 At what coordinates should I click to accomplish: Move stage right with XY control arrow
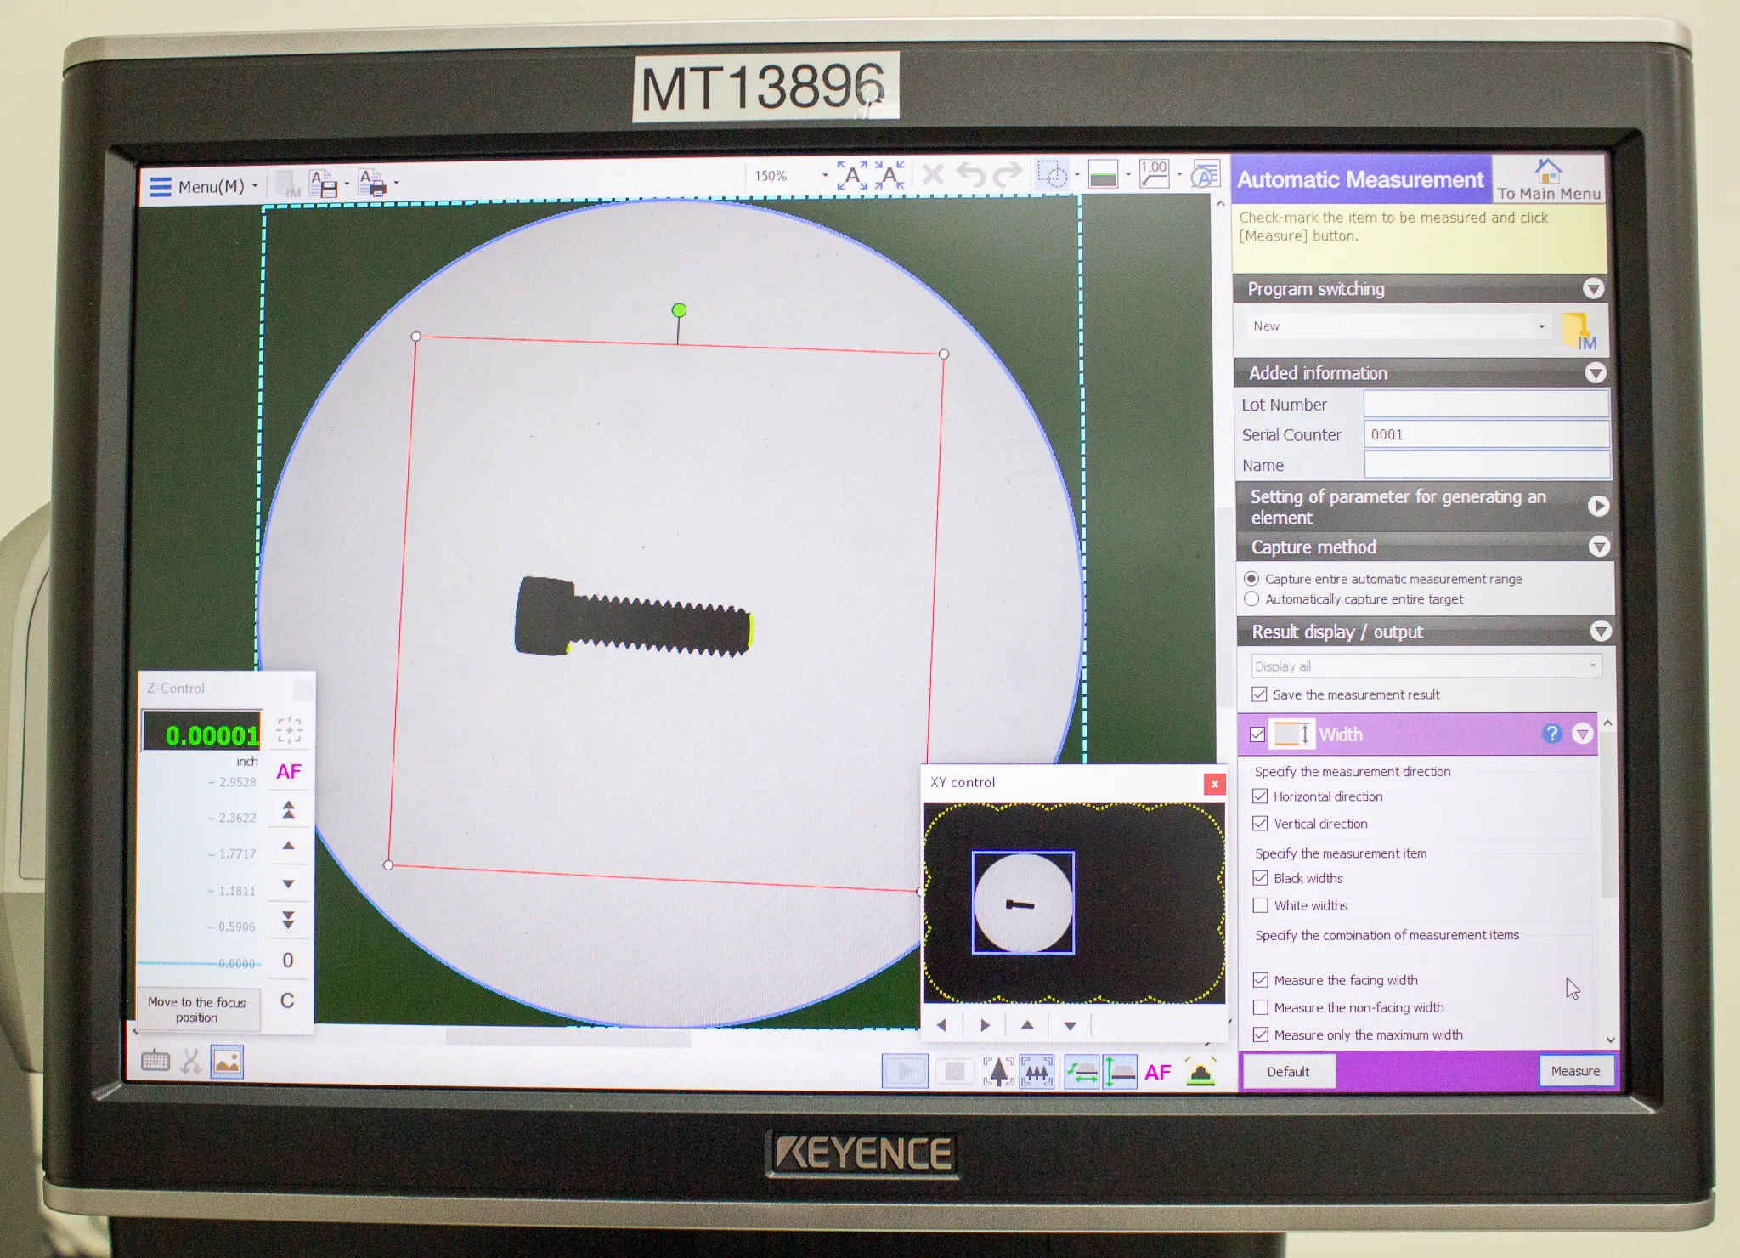click(985, 1026)
